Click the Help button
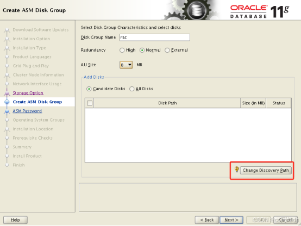301x226 pixels. [x=15, y=220]
